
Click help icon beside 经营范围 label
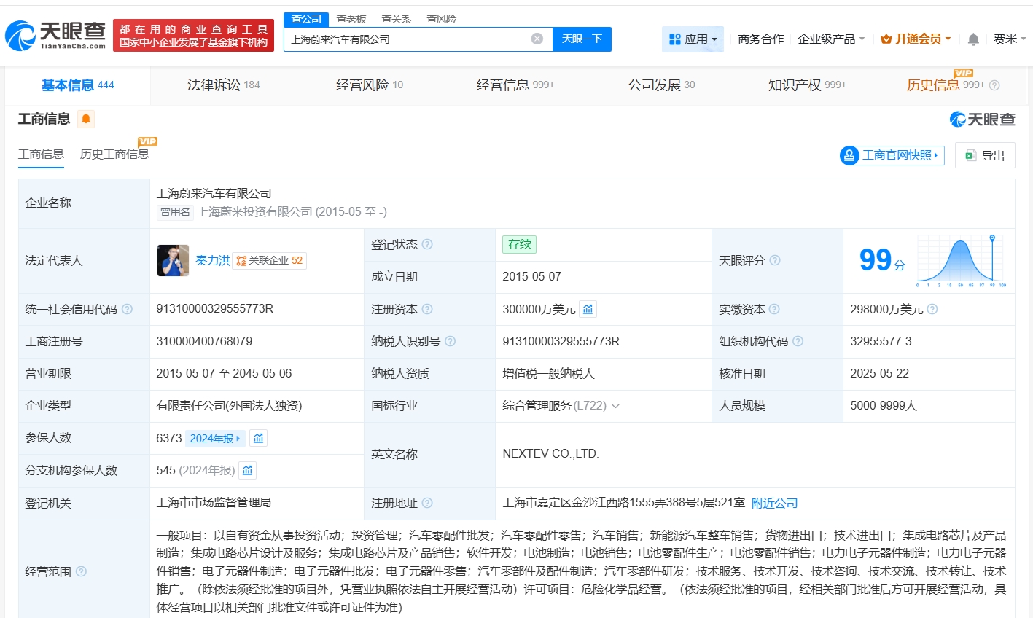tap(81, 571)
